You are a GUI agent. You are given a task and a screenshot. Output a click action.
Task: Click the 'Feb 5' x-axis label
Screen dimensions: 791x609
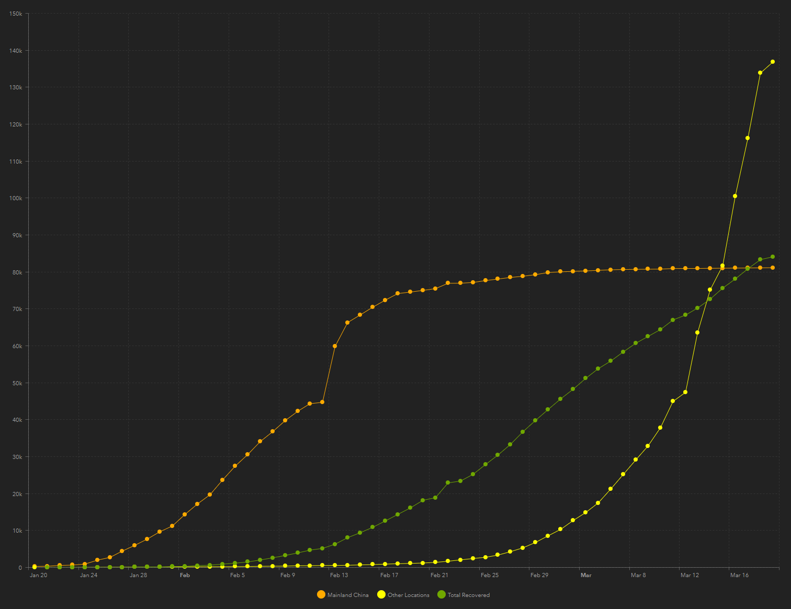238,575
